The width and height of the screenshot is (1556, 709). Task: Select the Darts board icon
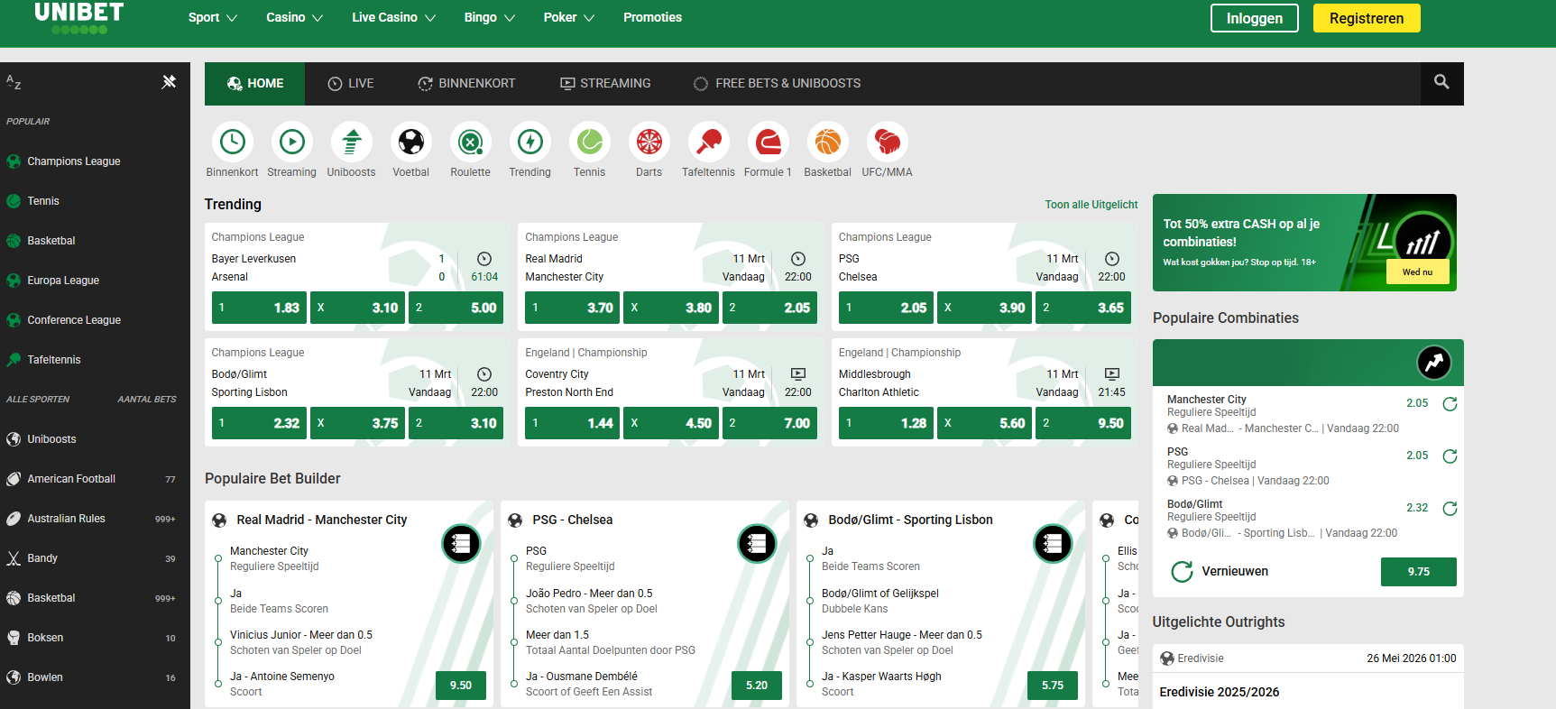[649, 142]
